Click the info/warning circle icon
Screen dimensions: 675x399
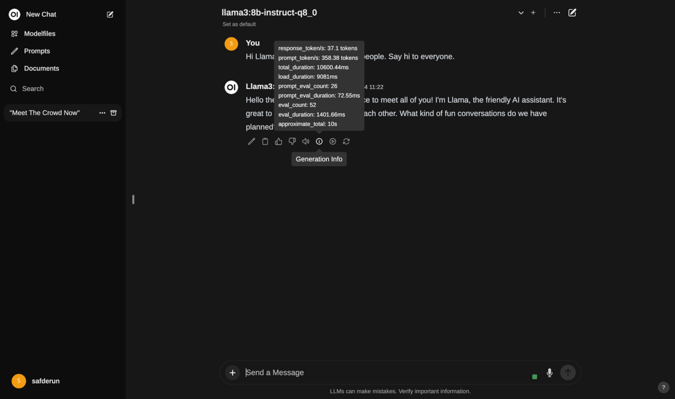tap(319, 141)
